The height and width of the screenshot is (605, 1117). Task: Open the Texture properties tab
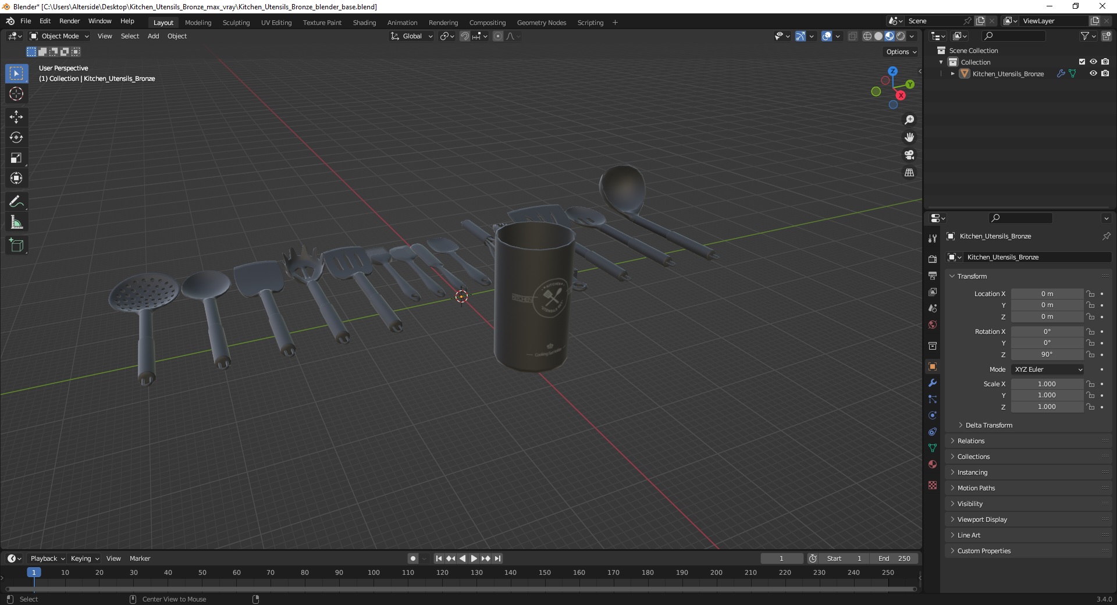point(933,485)
